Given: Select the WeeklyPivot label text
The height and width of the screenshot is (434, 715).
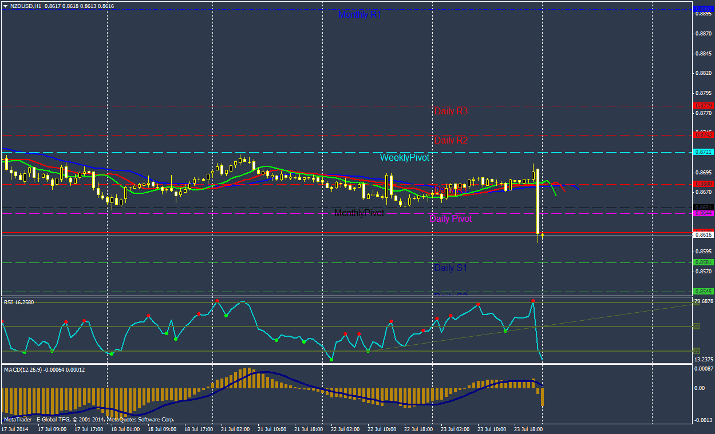Looking at the screenshot, I should 404,157.
